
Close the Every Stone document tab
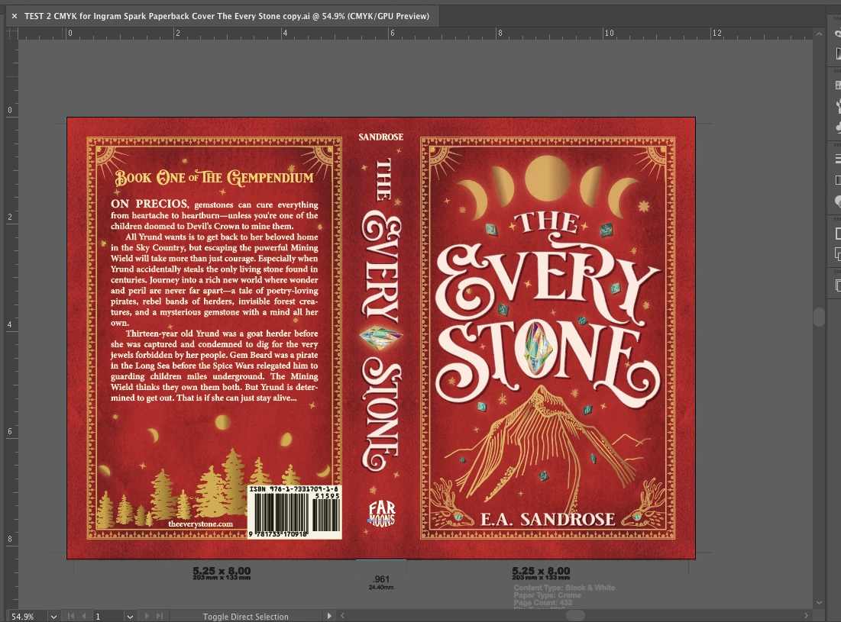click(15, 16)
